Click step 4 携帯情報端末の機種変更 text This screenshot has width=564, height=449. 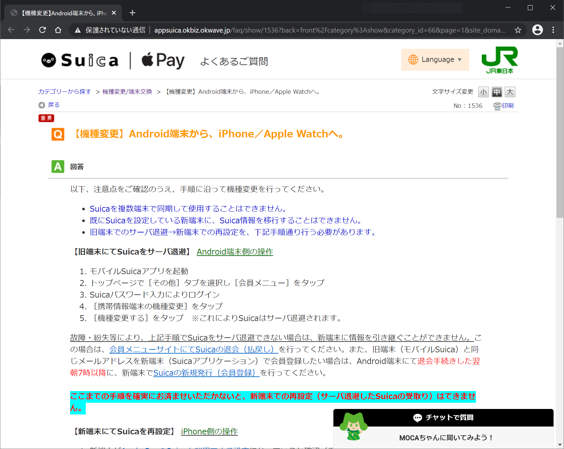tap(156, 306)
